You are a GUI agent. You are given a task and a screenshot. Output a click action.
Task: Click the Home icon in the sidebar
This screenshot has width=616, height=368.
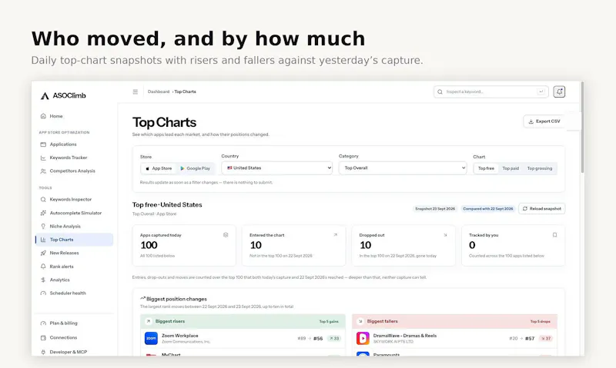tap(43, 116)
